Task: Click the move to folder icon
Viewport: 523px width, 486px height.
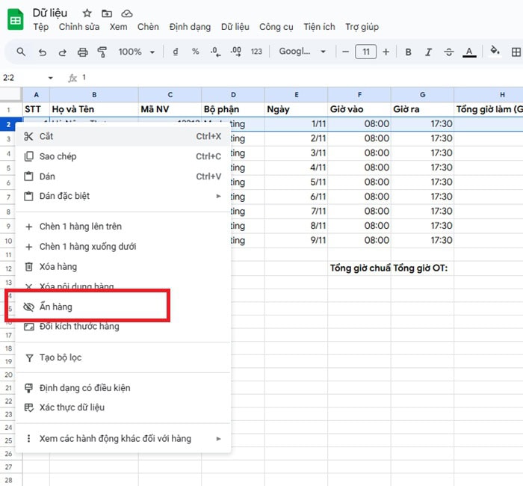Action: [107, 13]
